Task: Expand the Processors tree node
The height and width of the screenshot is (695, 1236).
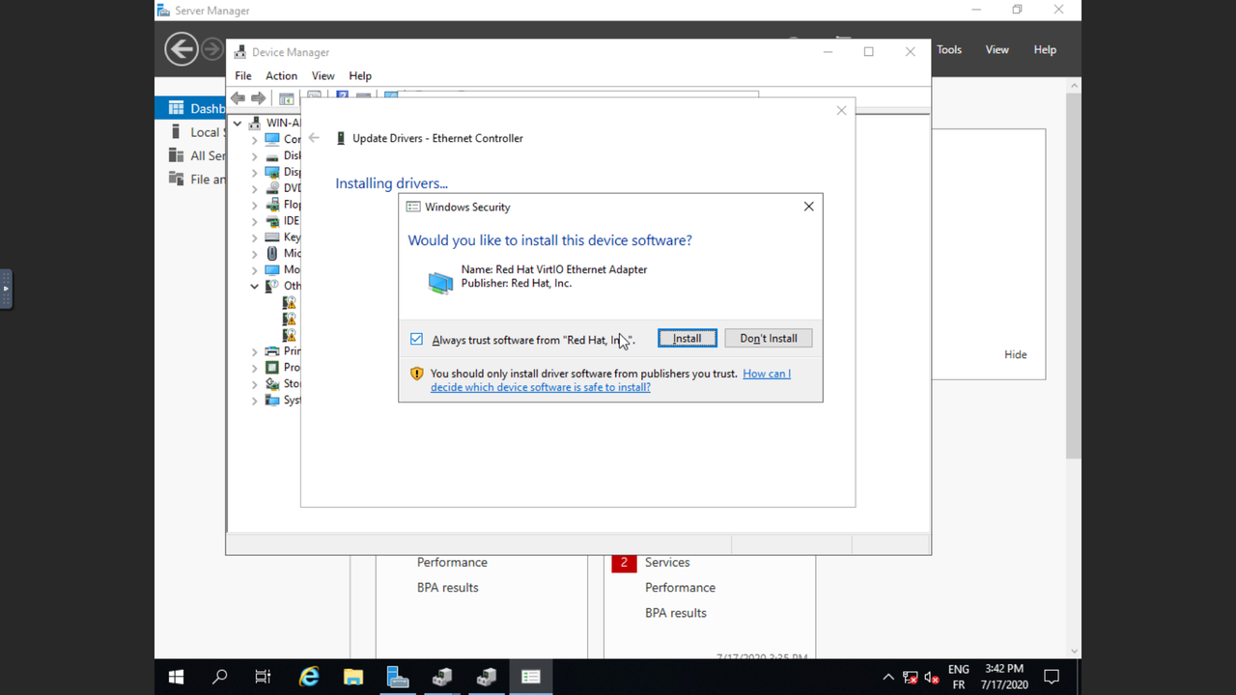Action: (254, 369)
